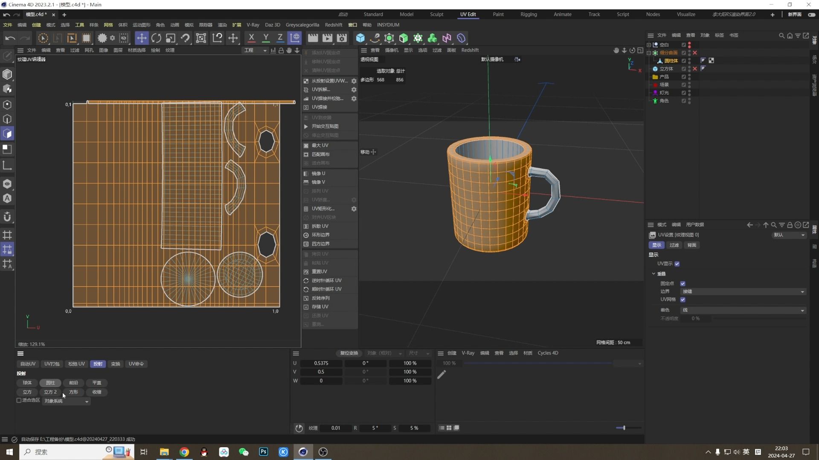Toggle the UV显示 checkbox
819x460 pixels.
[677, 264]
